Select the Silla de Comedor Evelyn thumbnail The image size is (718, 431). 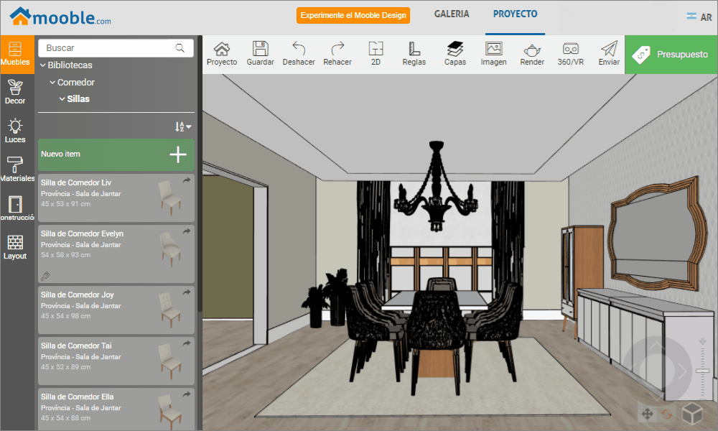(170, 249)
